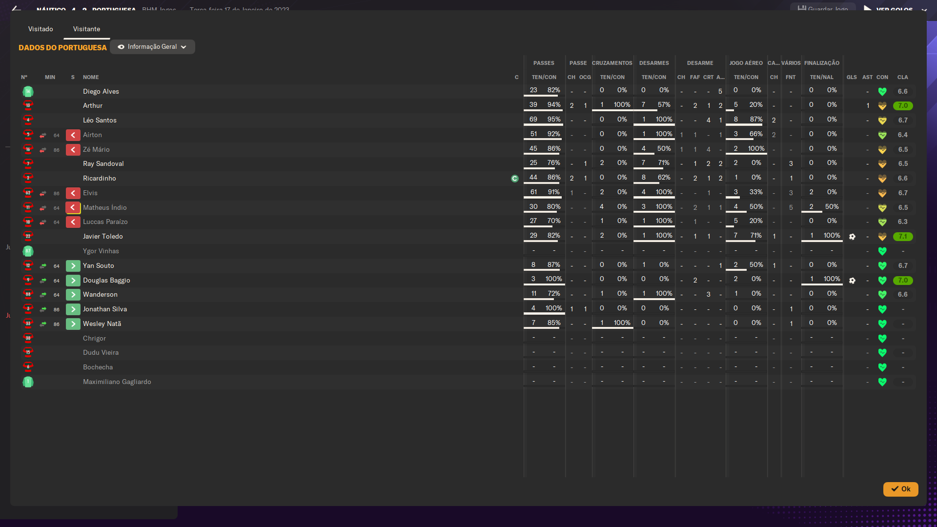937x527 pixels.
Task: Sort by the NOME column header
Action: pyautogui.click(x=91, y=77)
